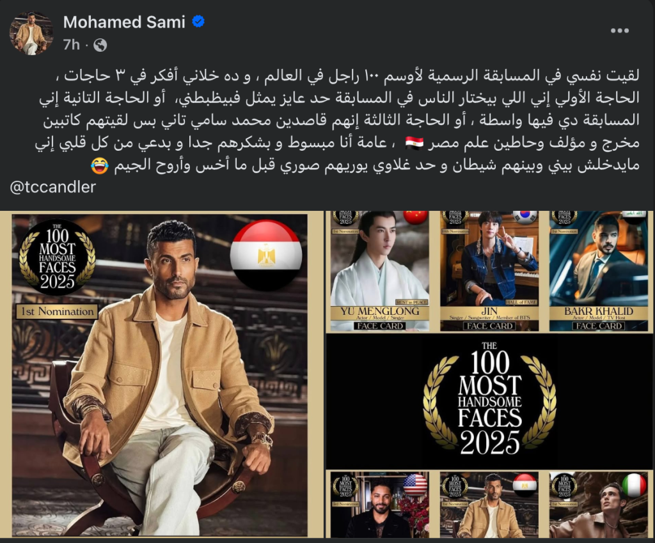Viewport: 655px width, 543px height.
Task: Click the laughing emoji in the post
Action: [x=99, y=165]
